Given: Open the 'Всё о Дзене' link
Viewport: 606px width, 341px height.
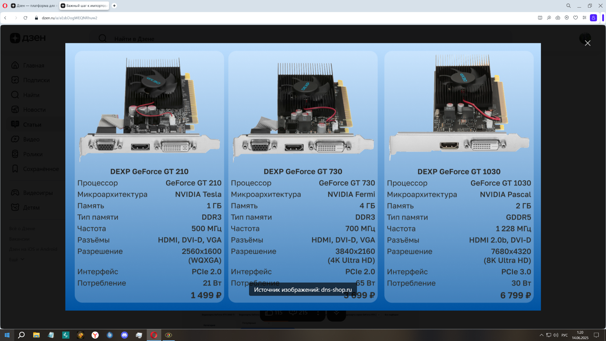Looking at the screenshot, I should click(x=22, y=229).
